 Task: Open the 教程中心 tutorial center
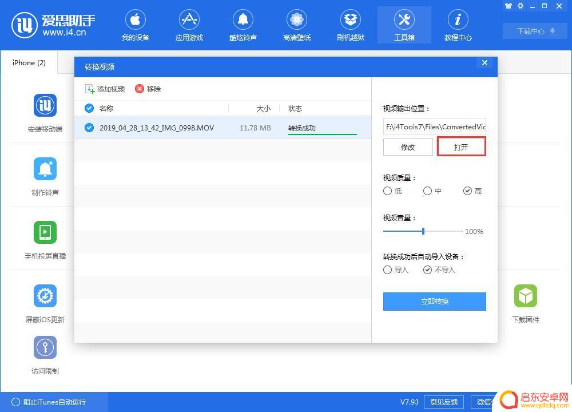458,26
